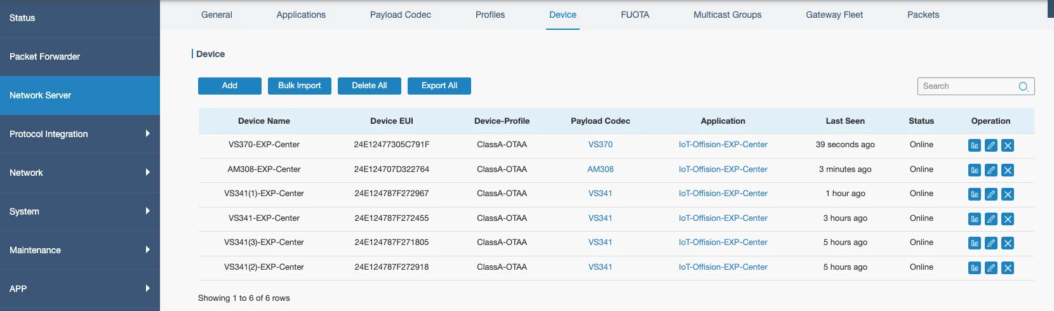Edit the AM308-EXP-Center device

[x=991, y=170]
